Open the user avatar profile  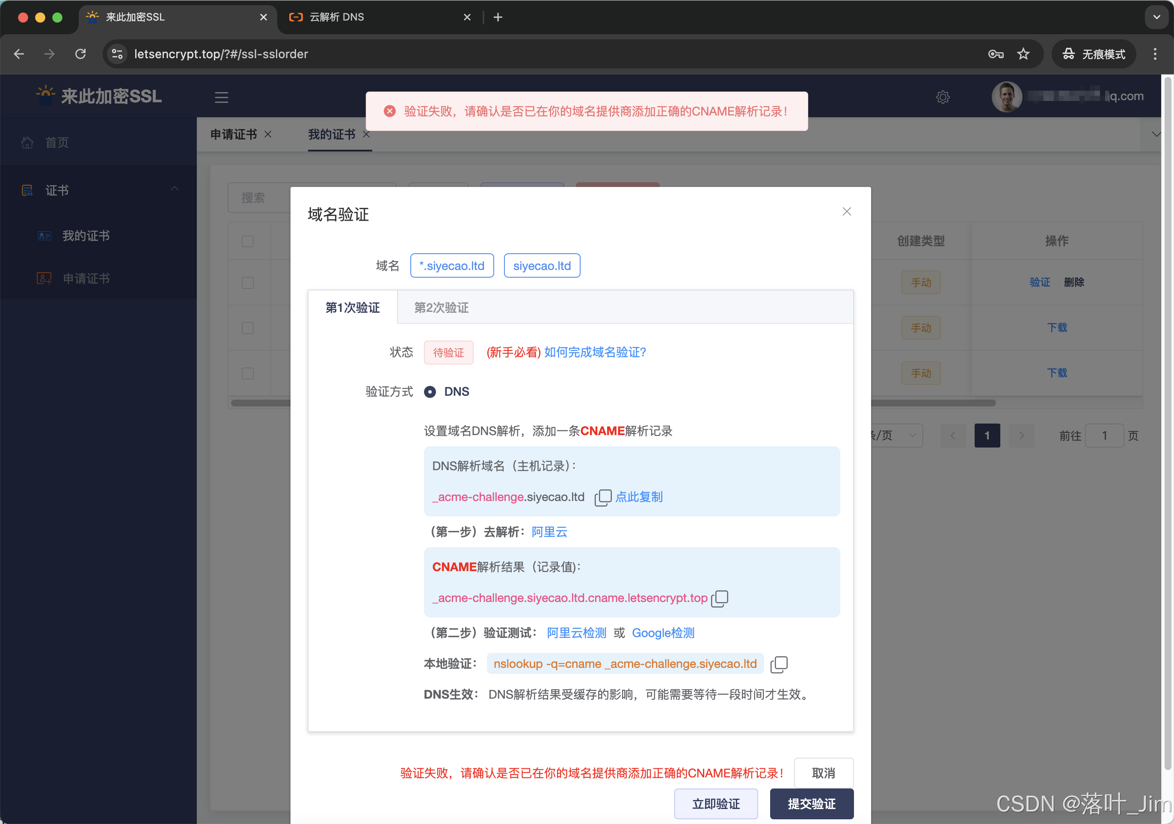pos(1007,97)
